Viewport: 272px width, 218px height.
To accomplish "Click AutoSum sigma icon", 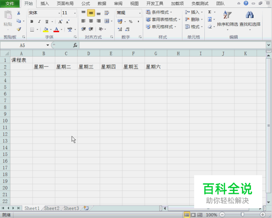I will [x=210, y=12].
